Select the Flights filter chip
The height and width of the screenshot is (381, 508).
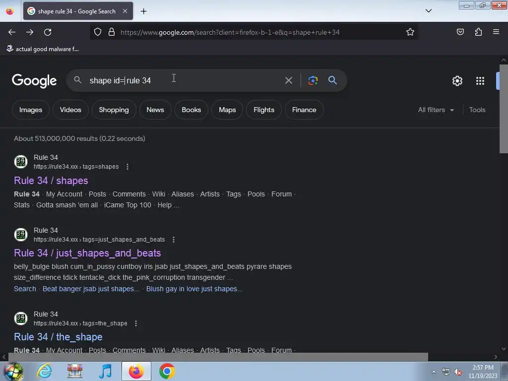(264, 110)
